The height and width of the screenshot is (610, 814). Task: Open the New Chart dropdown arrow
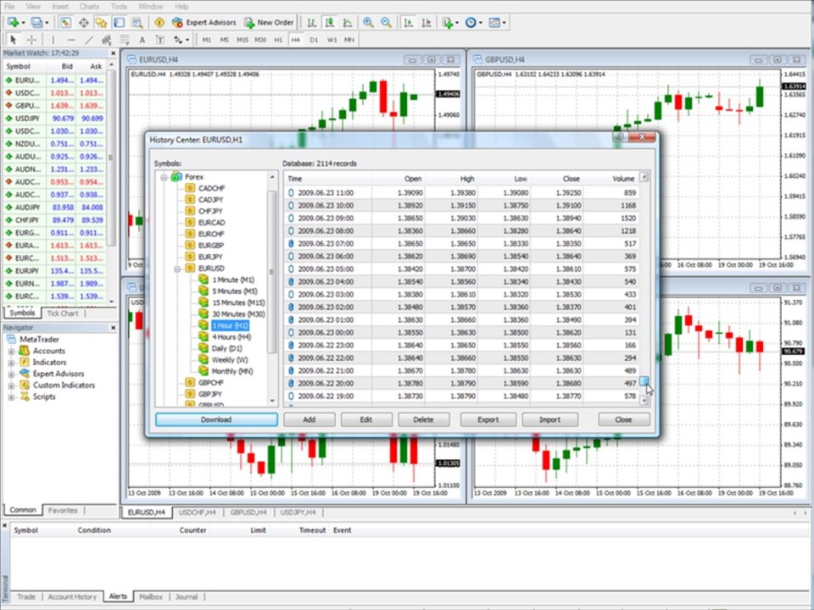[x=23, y=22]
